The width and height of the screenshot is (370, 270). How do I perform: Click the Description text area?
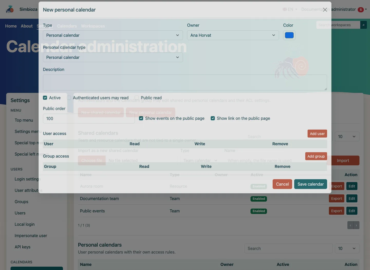click(x=185, y=83)
